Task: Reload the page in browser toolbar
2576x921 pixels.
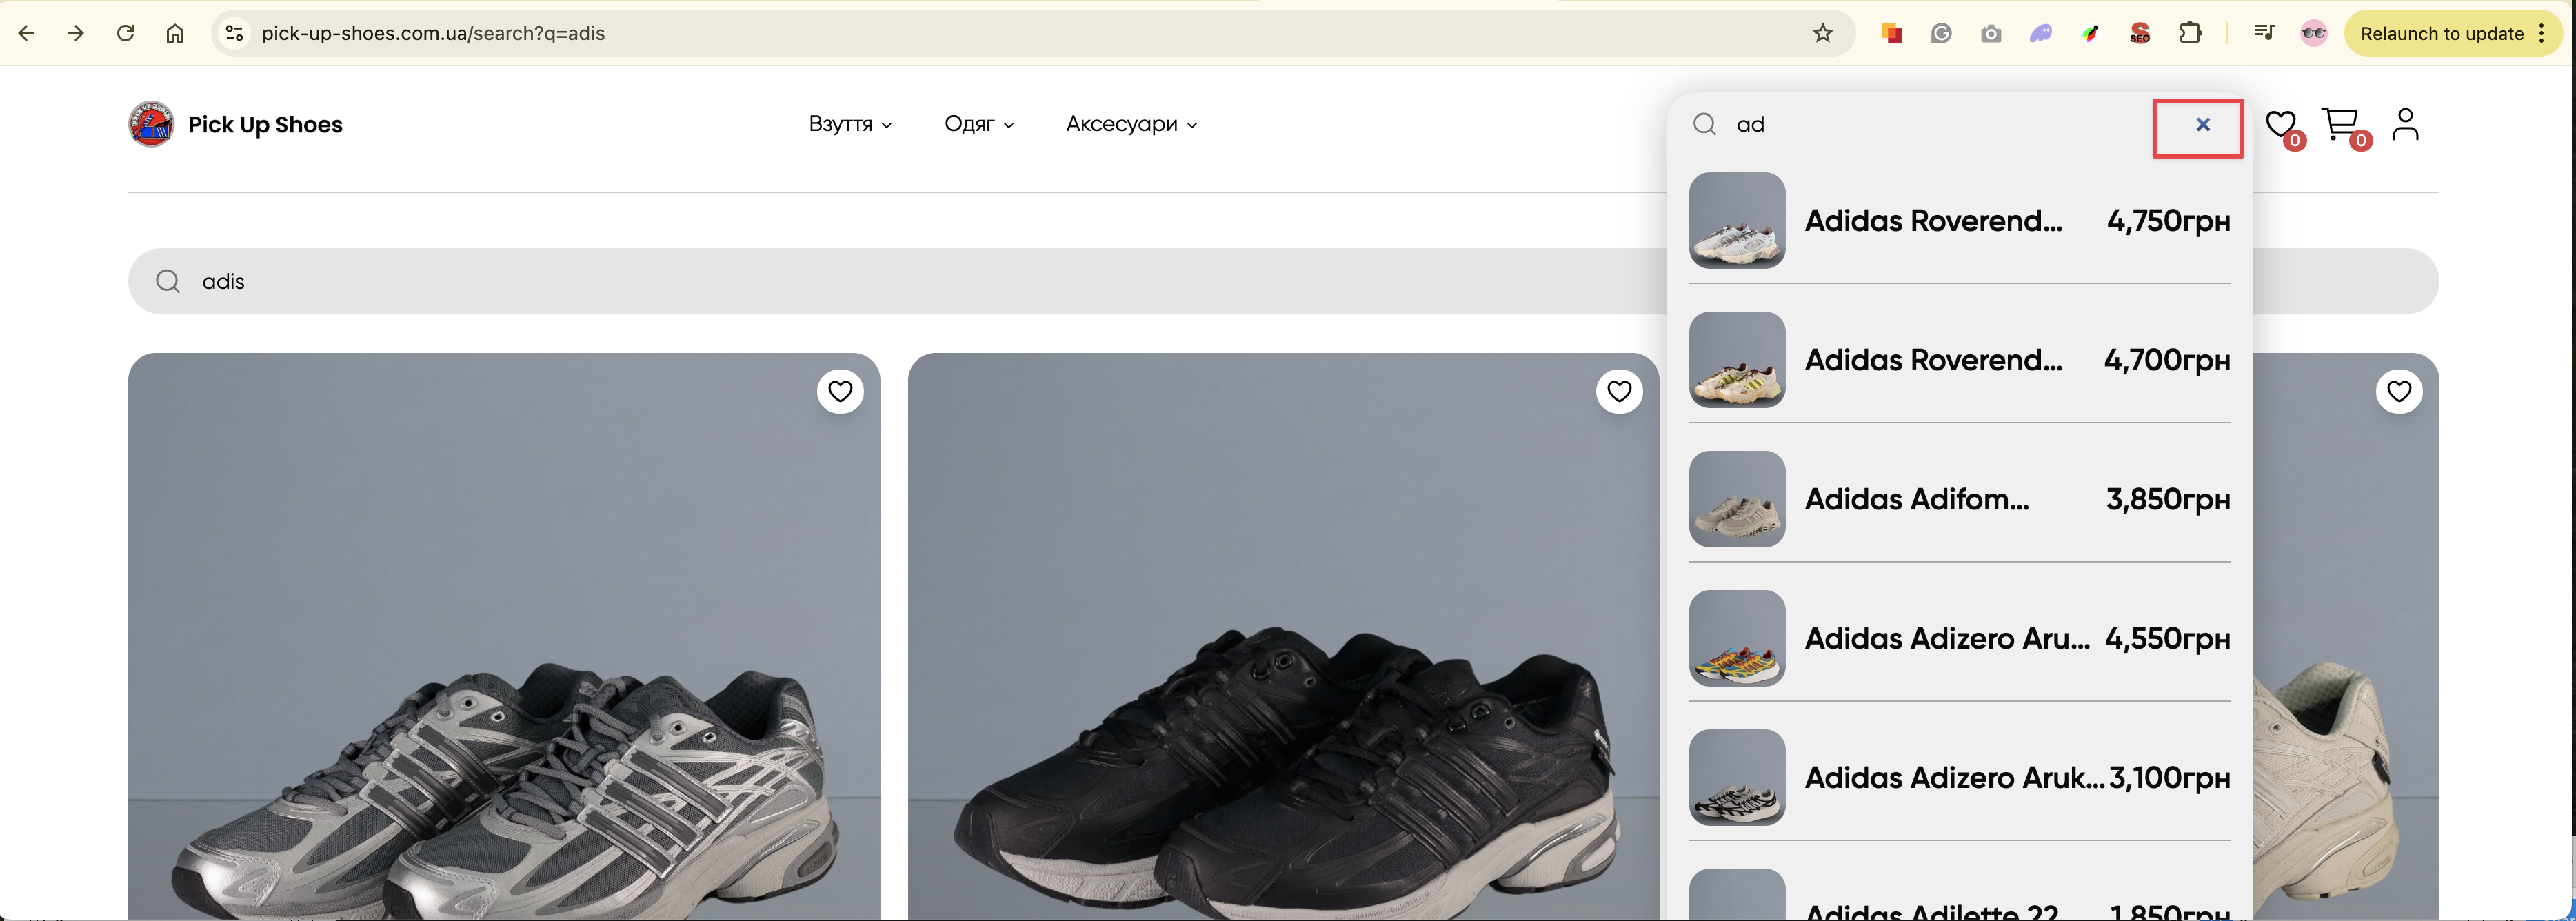Action: tap(125, 33)
